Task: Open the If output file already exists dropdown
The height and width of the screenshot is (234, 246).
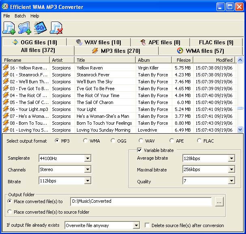Action: click(136, 225)
